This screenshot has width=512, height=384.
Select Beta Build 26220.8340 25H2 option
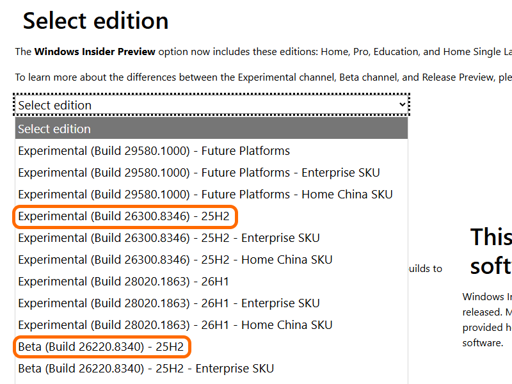211,347
